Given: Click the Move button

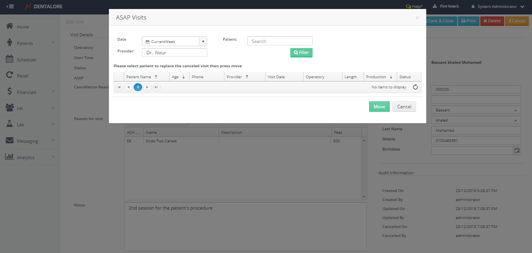Looking at the screenshot, I should coord(379,107).
